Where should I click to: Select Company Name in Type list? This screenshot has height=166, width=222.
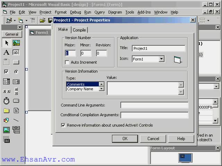tap(83, 89)
